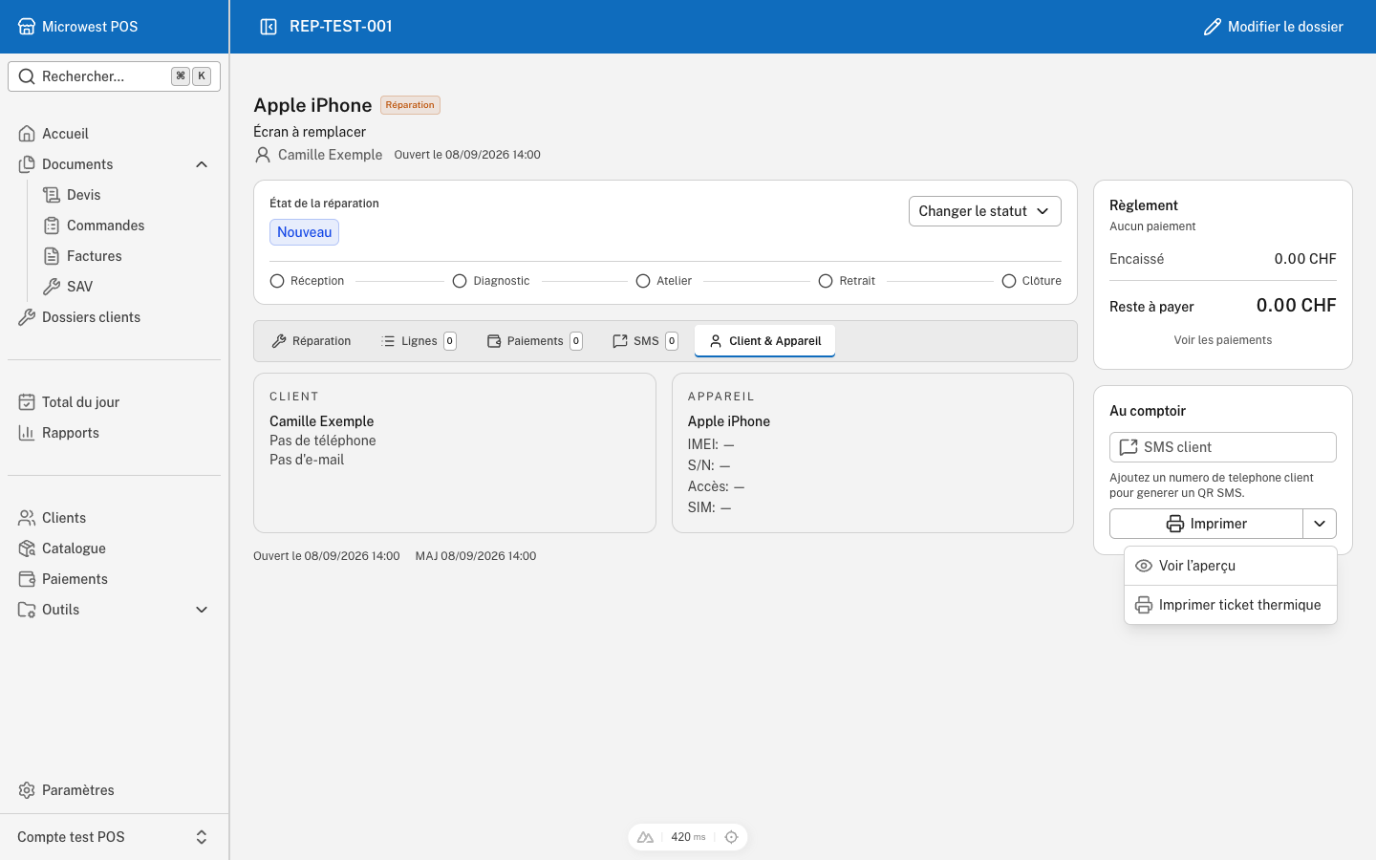The image size is (1376, 860).
Task: Open the Compte test POS account switcher
Action: point(115,837)
